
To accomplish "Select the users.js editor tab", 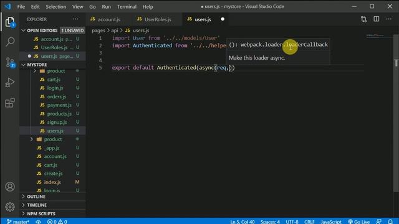I will click(x=203, y=19).
